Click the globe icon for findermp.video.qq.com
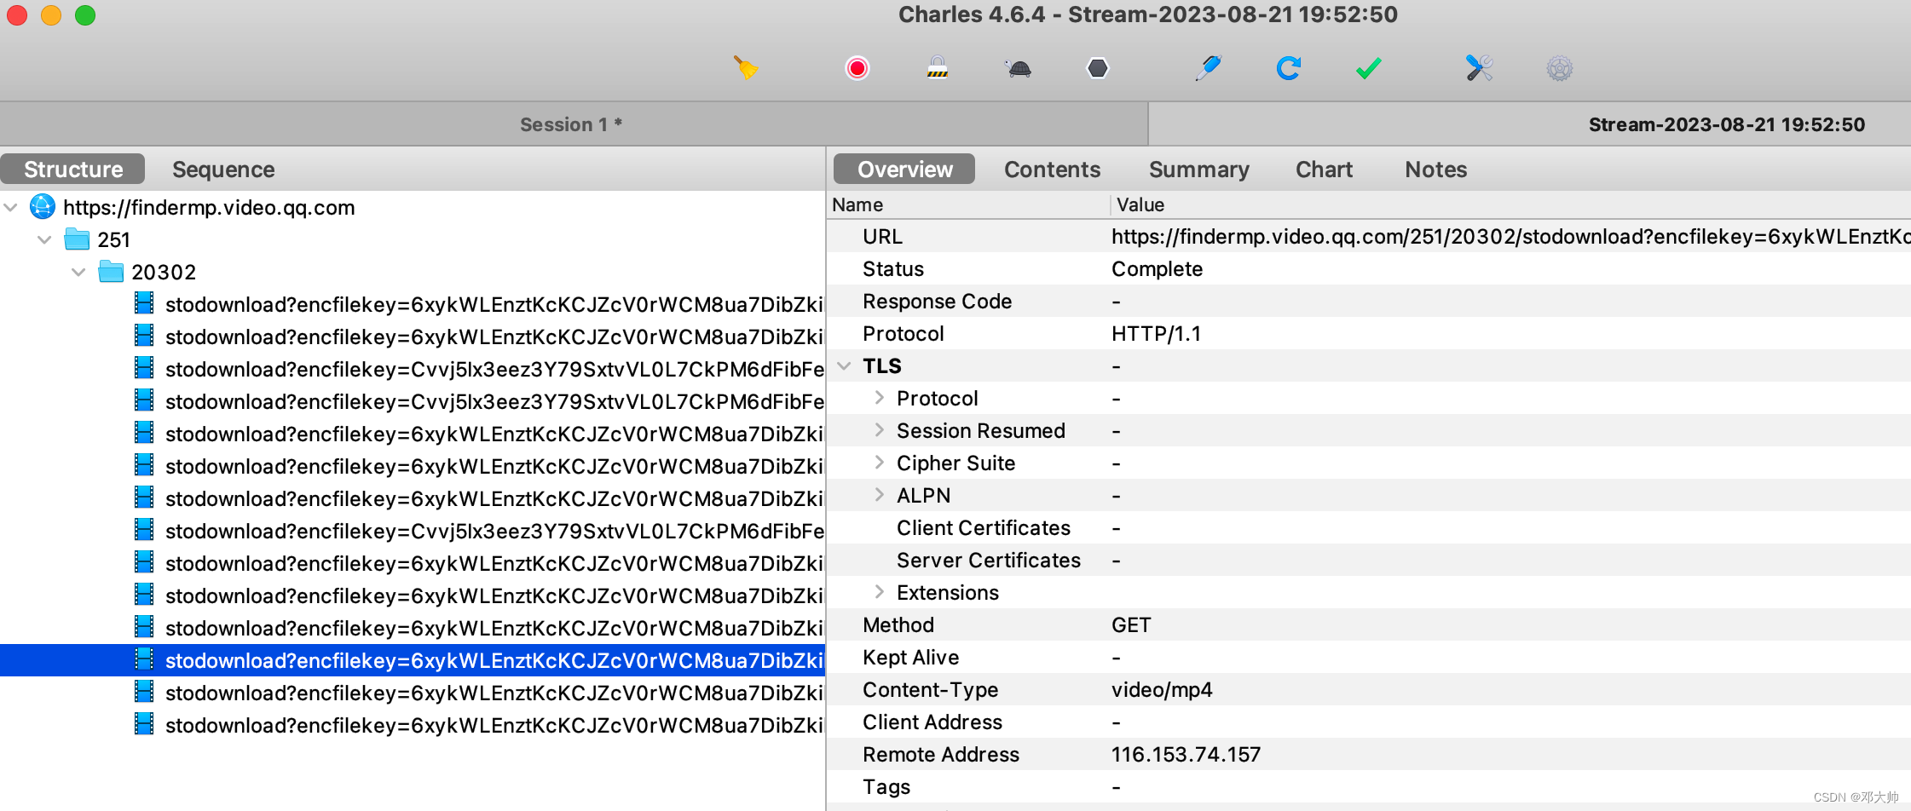 tap(43, 206)
